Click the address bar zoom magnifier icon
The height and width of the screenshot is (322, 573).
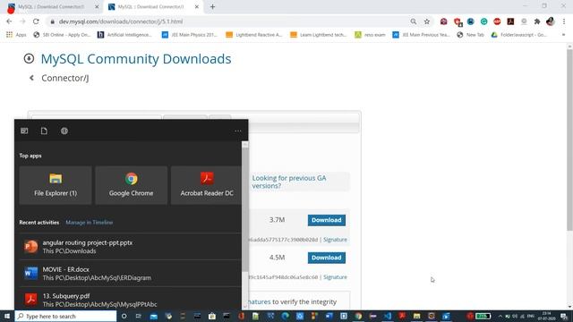[414, 21]
